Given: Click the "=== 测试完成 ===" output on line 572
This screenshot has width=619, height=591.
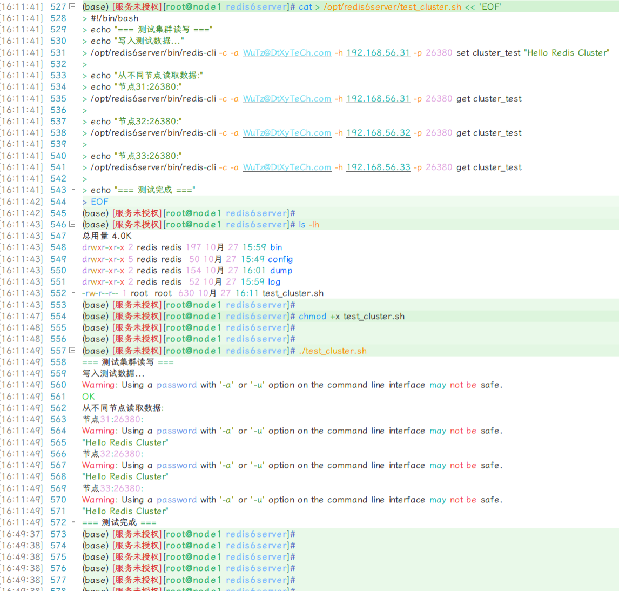Looking at the screenshot, I should [119, 523].
